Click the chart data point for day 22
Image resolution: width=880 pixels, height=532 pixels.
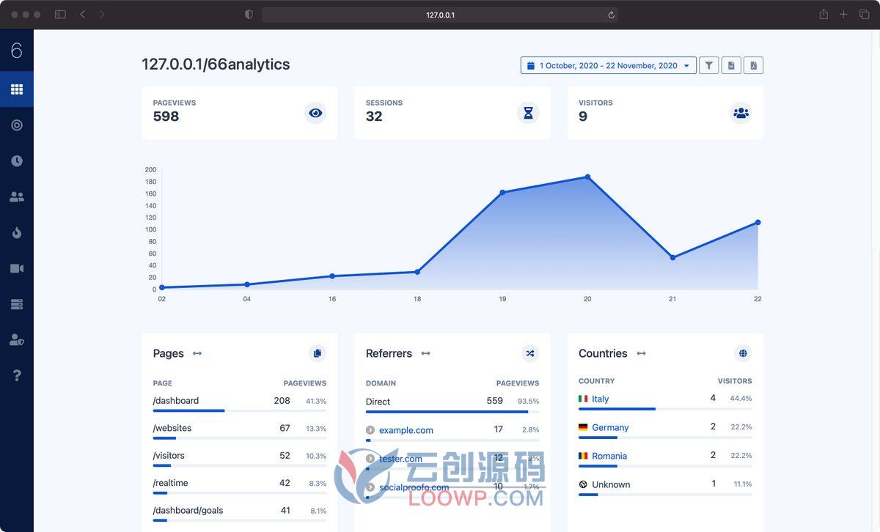pyautogui.click(x=758, y=222)
